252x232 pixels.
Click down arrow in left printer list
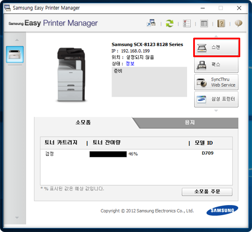point(17,218)
